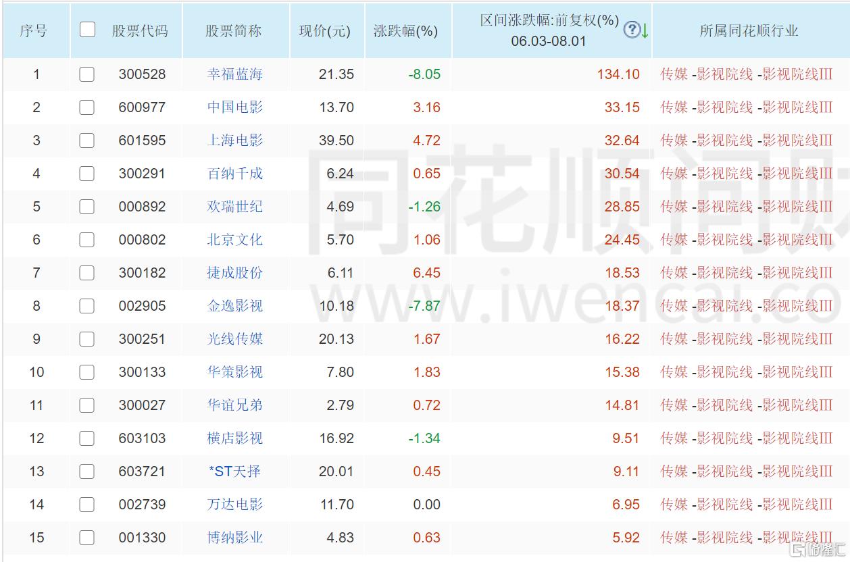Tick the select-all checkbox in the header
The height and width of the screenshot is (562, 850).
[x=87, y=30]
